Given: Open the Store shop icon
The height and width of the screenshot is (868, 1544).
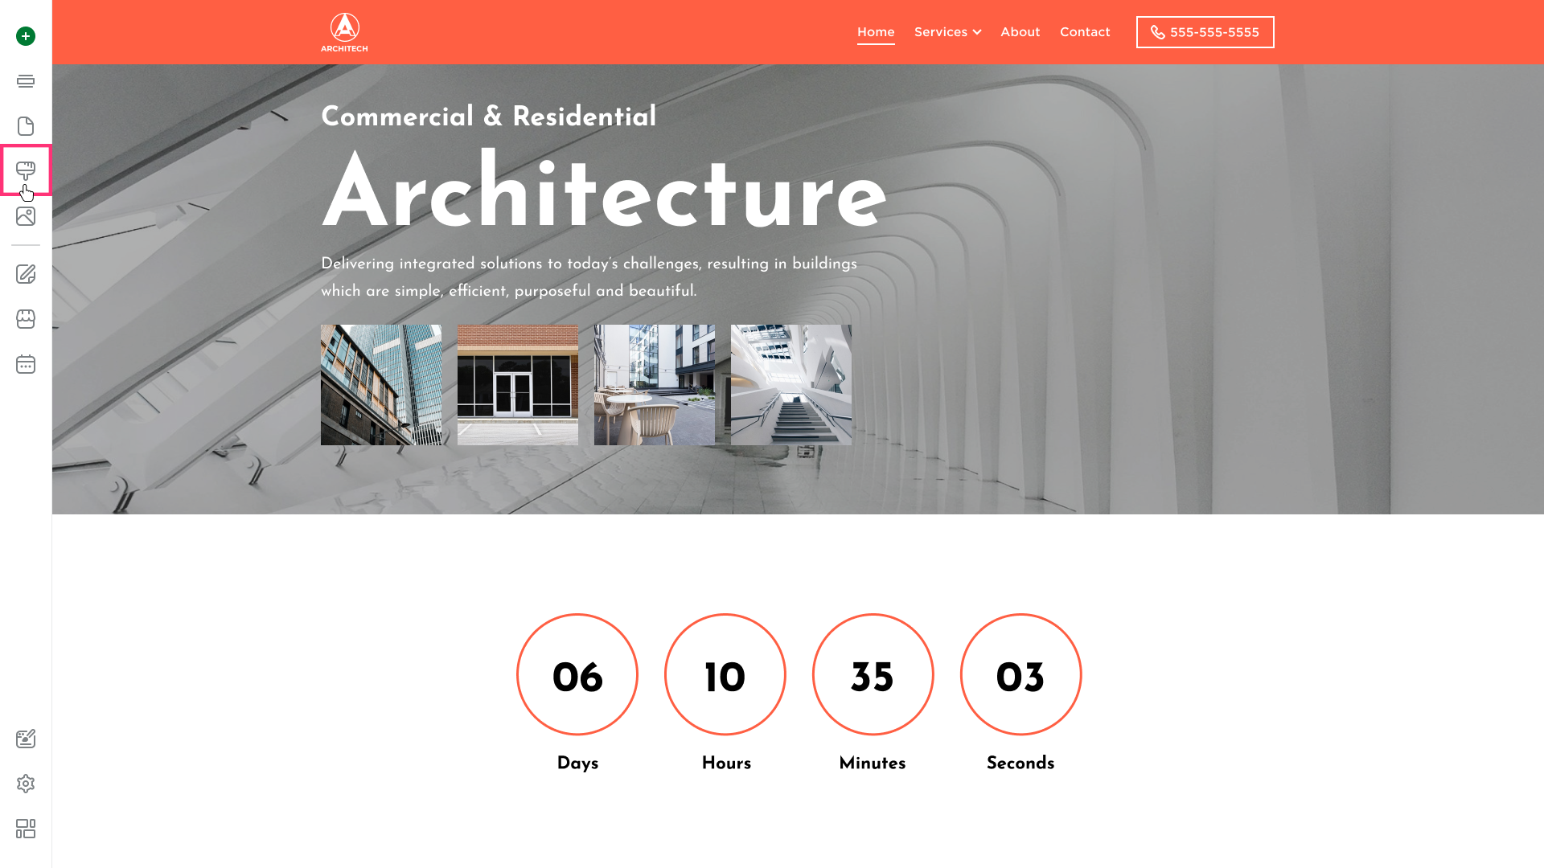Looking at the screenshot, I should click(x=26, y=319).
